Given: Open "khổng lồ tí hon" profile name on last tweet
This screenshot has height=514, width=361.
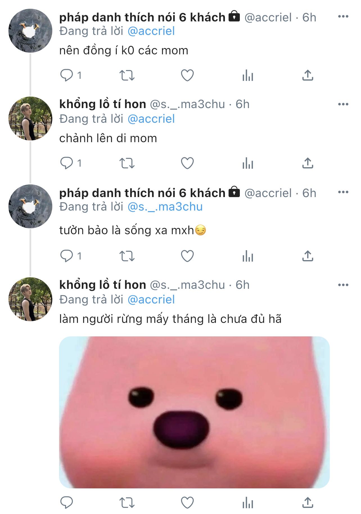Looking at the screenshot, I should (103, 285).
